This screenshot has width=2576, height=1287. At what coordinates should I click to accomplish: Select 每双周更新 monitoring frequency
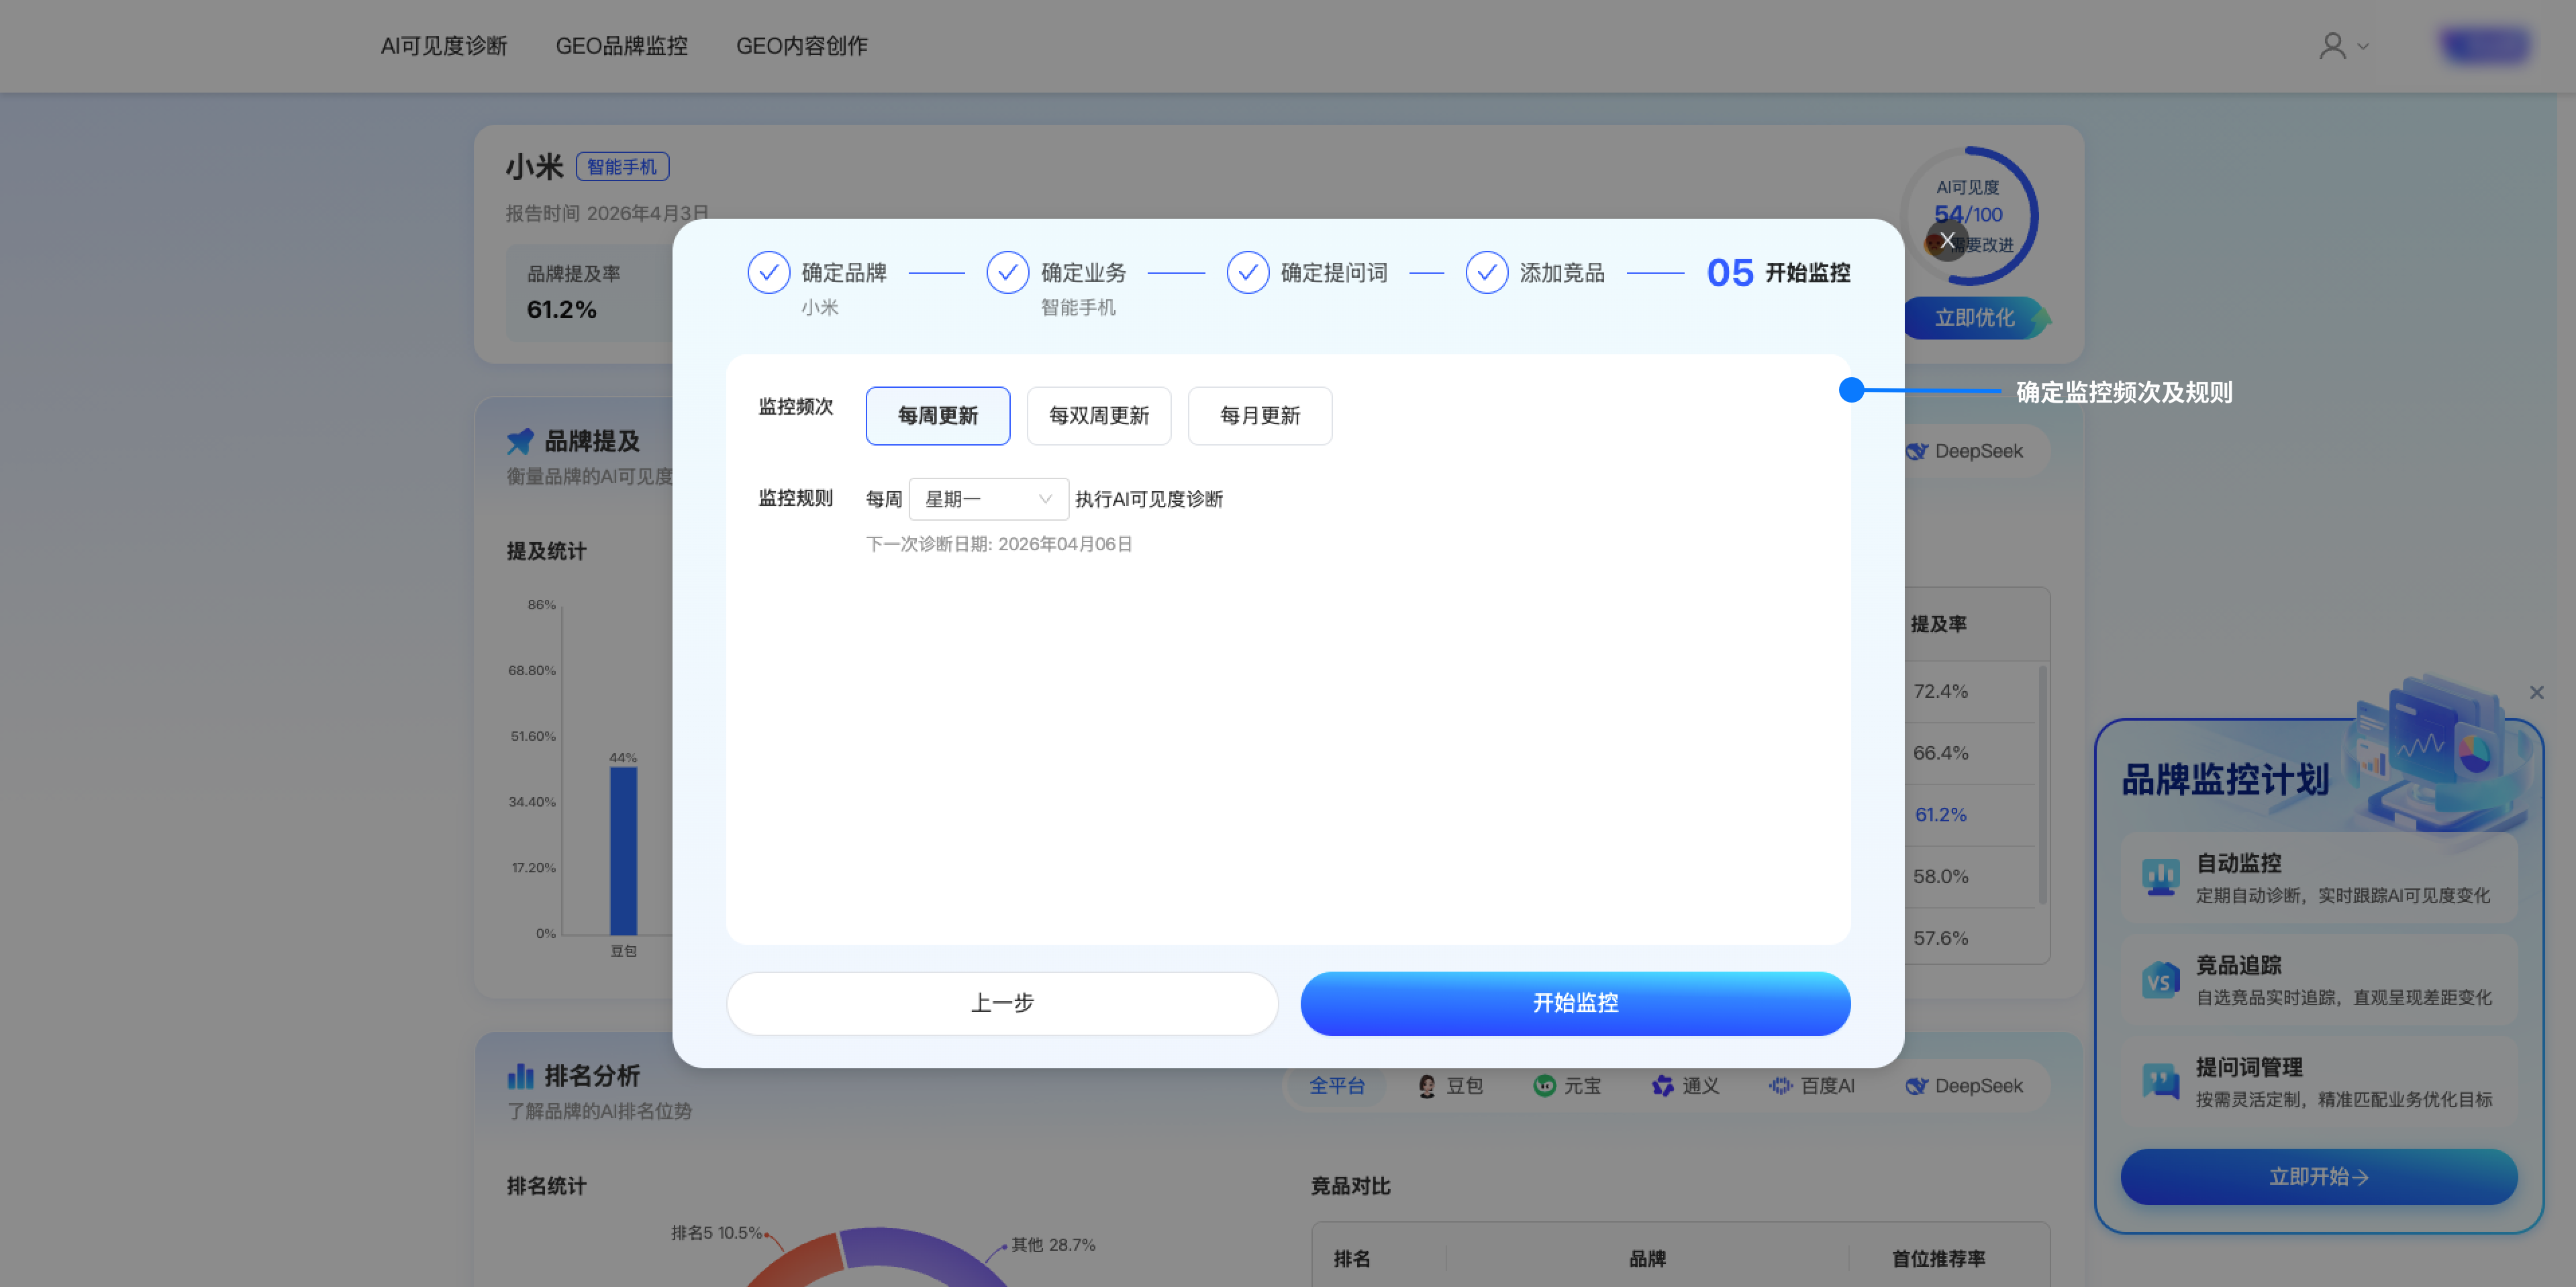point(1098,415)
